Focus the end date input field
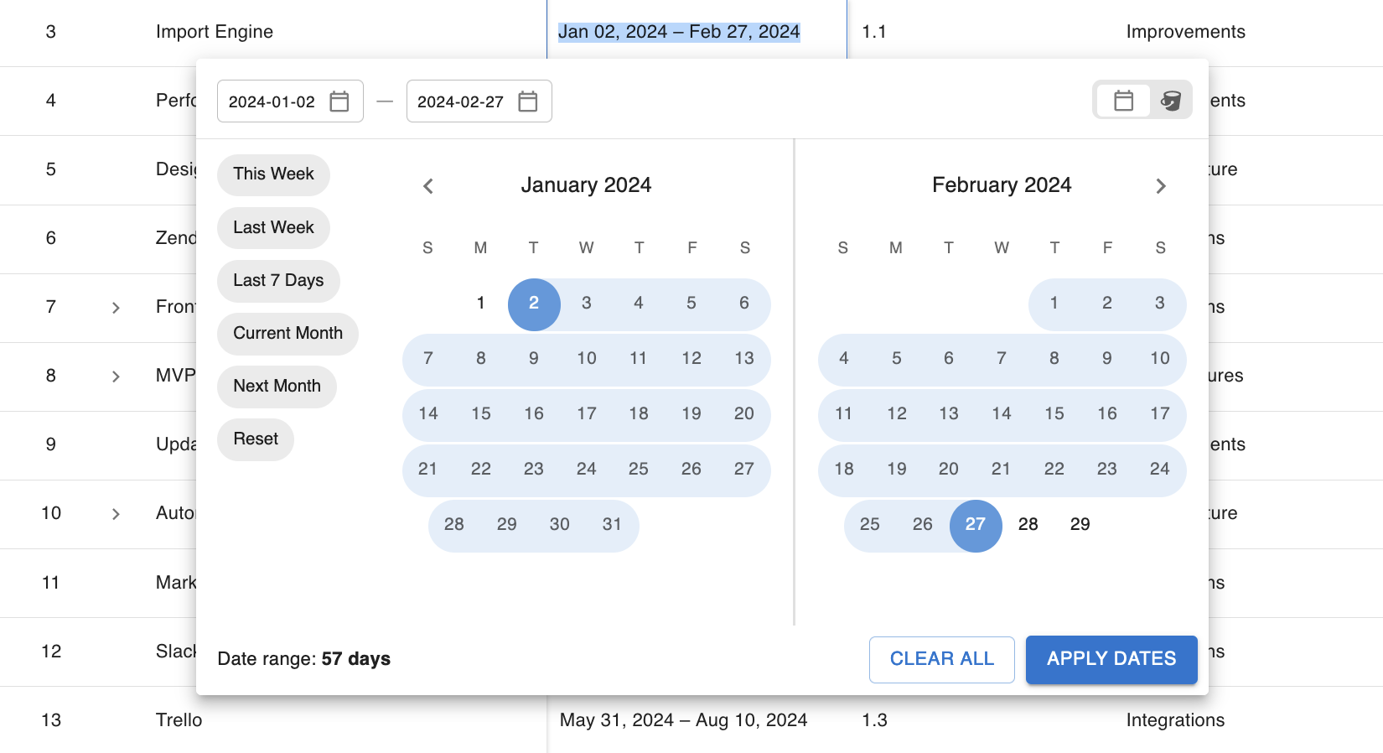The height and width of the screenshot is (753, 1383). 460,101
